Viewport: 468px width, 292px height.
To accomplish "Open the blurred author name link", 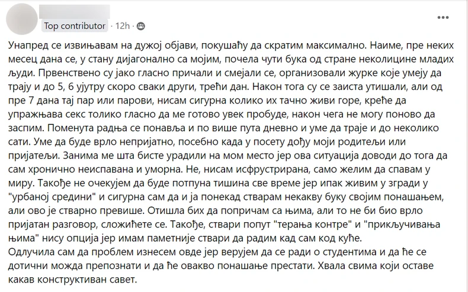I will (76, 11).
